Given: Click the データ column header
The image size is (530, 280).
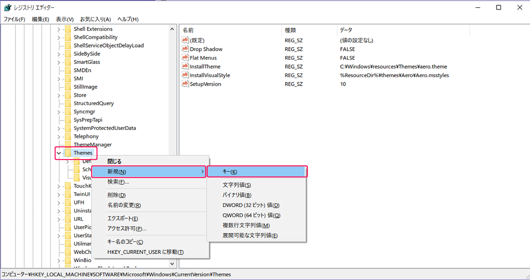Looking at the screenshot, I should pyautogui.click(x=403, y=30).
